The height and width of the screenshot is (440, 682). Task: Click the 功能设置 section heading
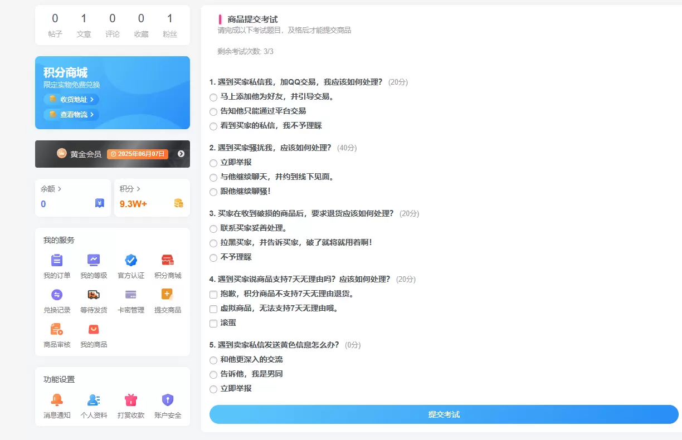pos(59,379)
